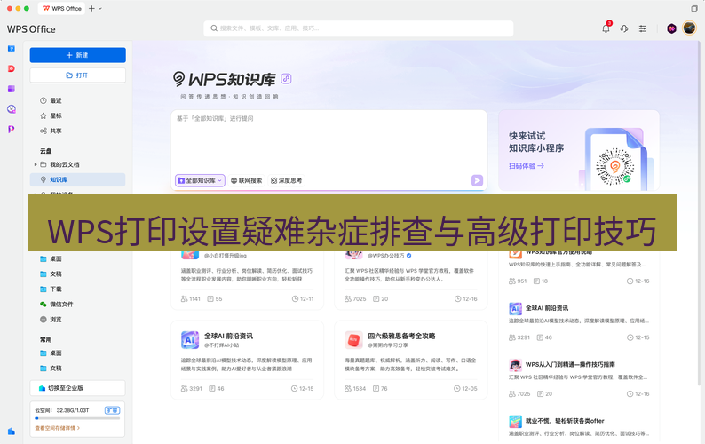Click the AI icon in right list entry
Viewport: 705px width, 444px height.
tap(515, 309)
